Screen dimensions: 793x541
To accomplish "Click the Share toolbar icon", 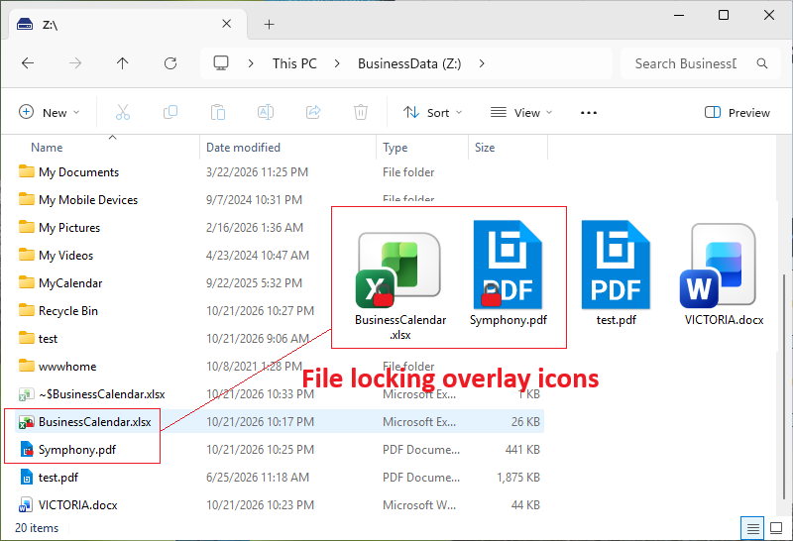I will pos(313,112).
